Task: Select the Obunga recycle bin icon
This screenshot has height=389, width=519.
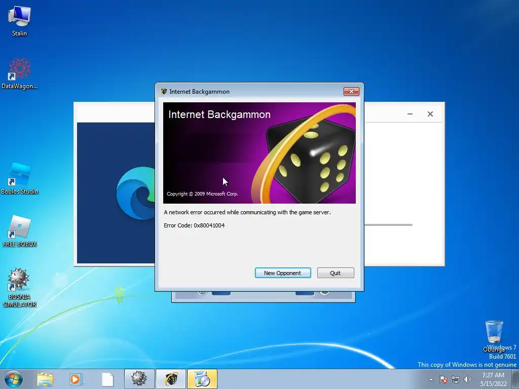Action: (494, 336)
